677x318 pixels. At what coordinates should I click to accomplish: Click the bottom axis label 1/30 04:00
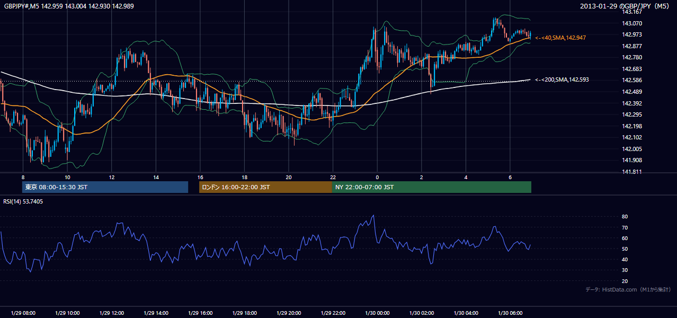pyautogui.click(x=466, y=313)
